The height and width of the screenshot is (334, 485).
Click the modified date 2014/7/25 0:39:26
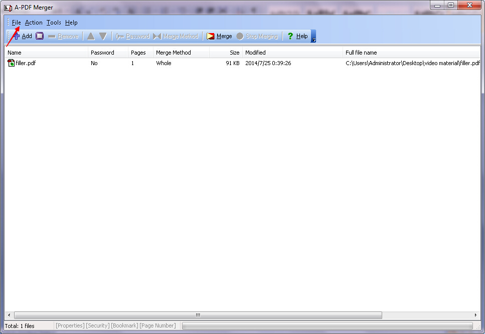coord(268,63)
